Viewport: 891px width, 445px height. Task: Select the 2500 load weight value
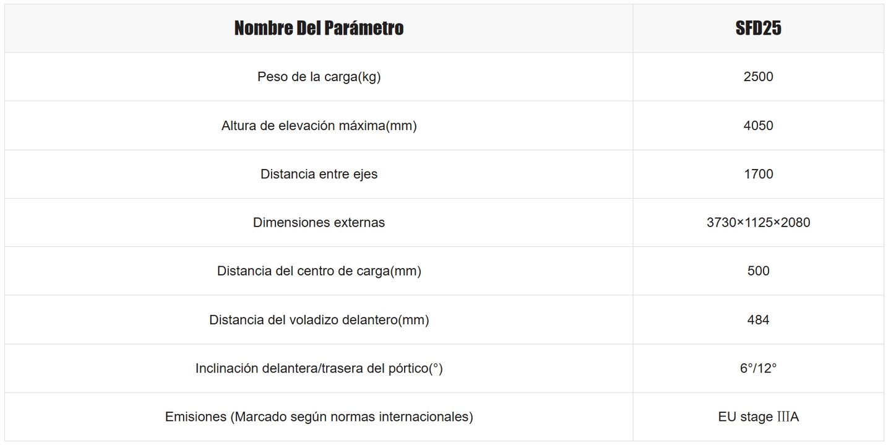coord(758,77)
